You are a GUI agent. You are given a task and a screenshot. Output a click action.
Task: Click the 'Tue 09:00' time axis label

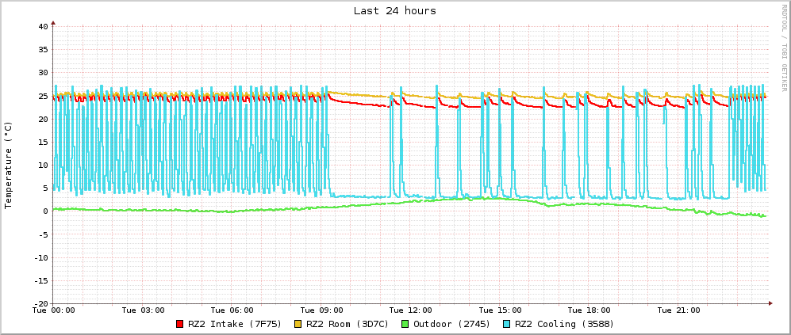pyautogui.click(x=322, y=310)
